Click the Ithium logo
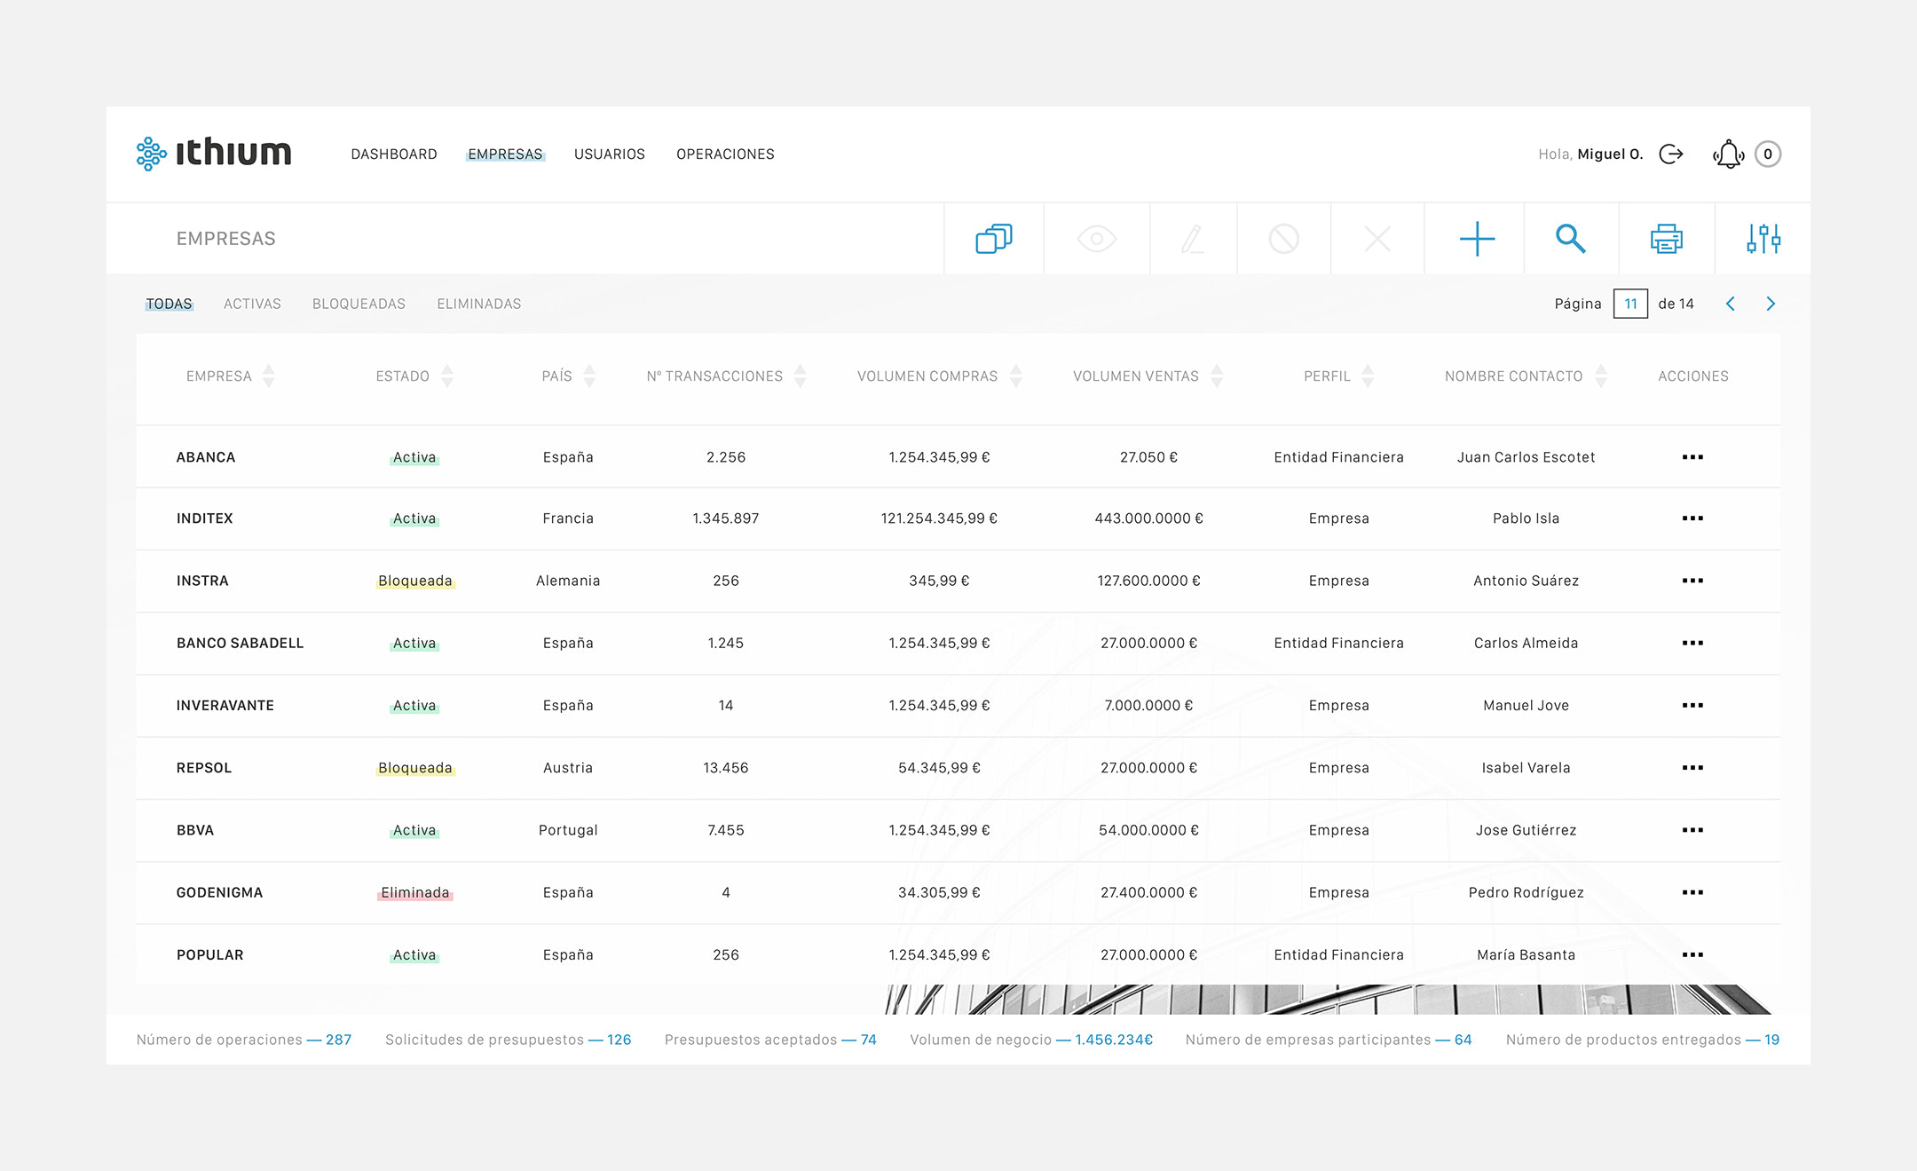 (214, 153)
